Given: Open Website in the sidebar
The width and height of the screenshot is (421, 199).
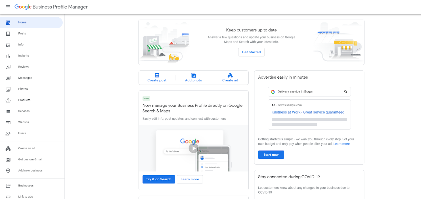Looking at the screenshot, I should tap(24, 122).
